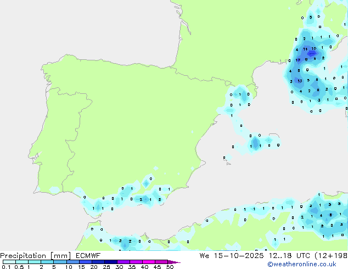Click the "ECMWF" model label
Viewport: 348px width, 269px height.
pos(88,256)
